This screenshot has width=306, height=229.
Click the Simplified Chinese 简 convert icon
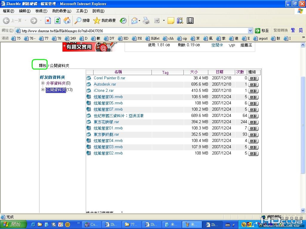[301, 30]
